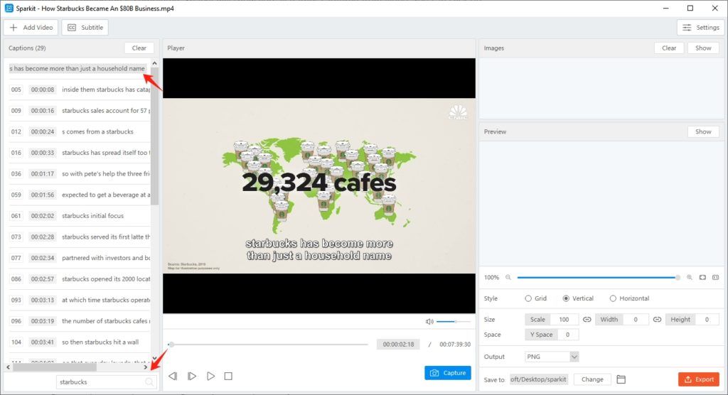Select caption 036 'so with pete's help'
The height and width of the screenshot is (395, 728).
pyautogui.click(x=80, y=173)
